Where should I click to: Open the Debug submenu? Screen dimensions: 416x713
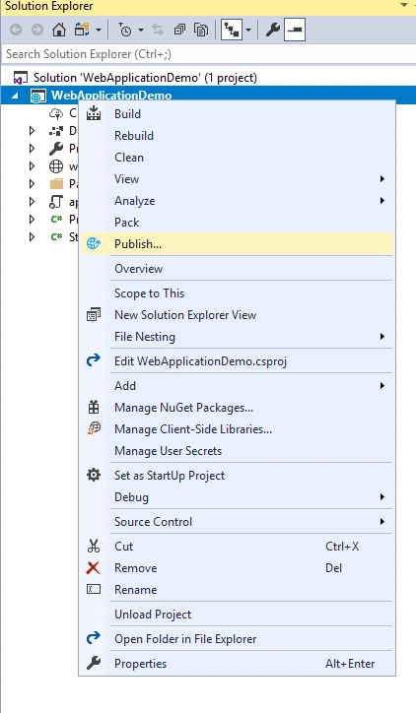[237, 497]
